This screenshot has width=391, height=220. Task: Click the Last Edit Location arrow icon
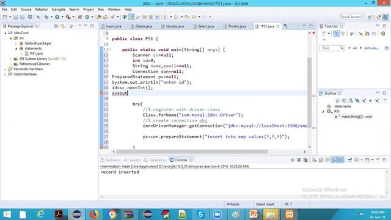pyautogui.click(x=187, y=17)
